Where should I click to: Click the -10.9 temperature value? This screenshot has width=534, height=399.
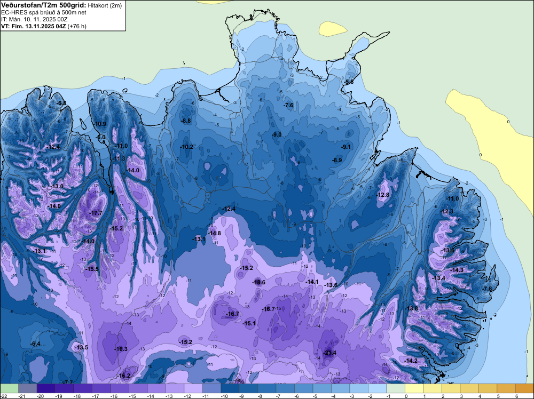(99, 124)
